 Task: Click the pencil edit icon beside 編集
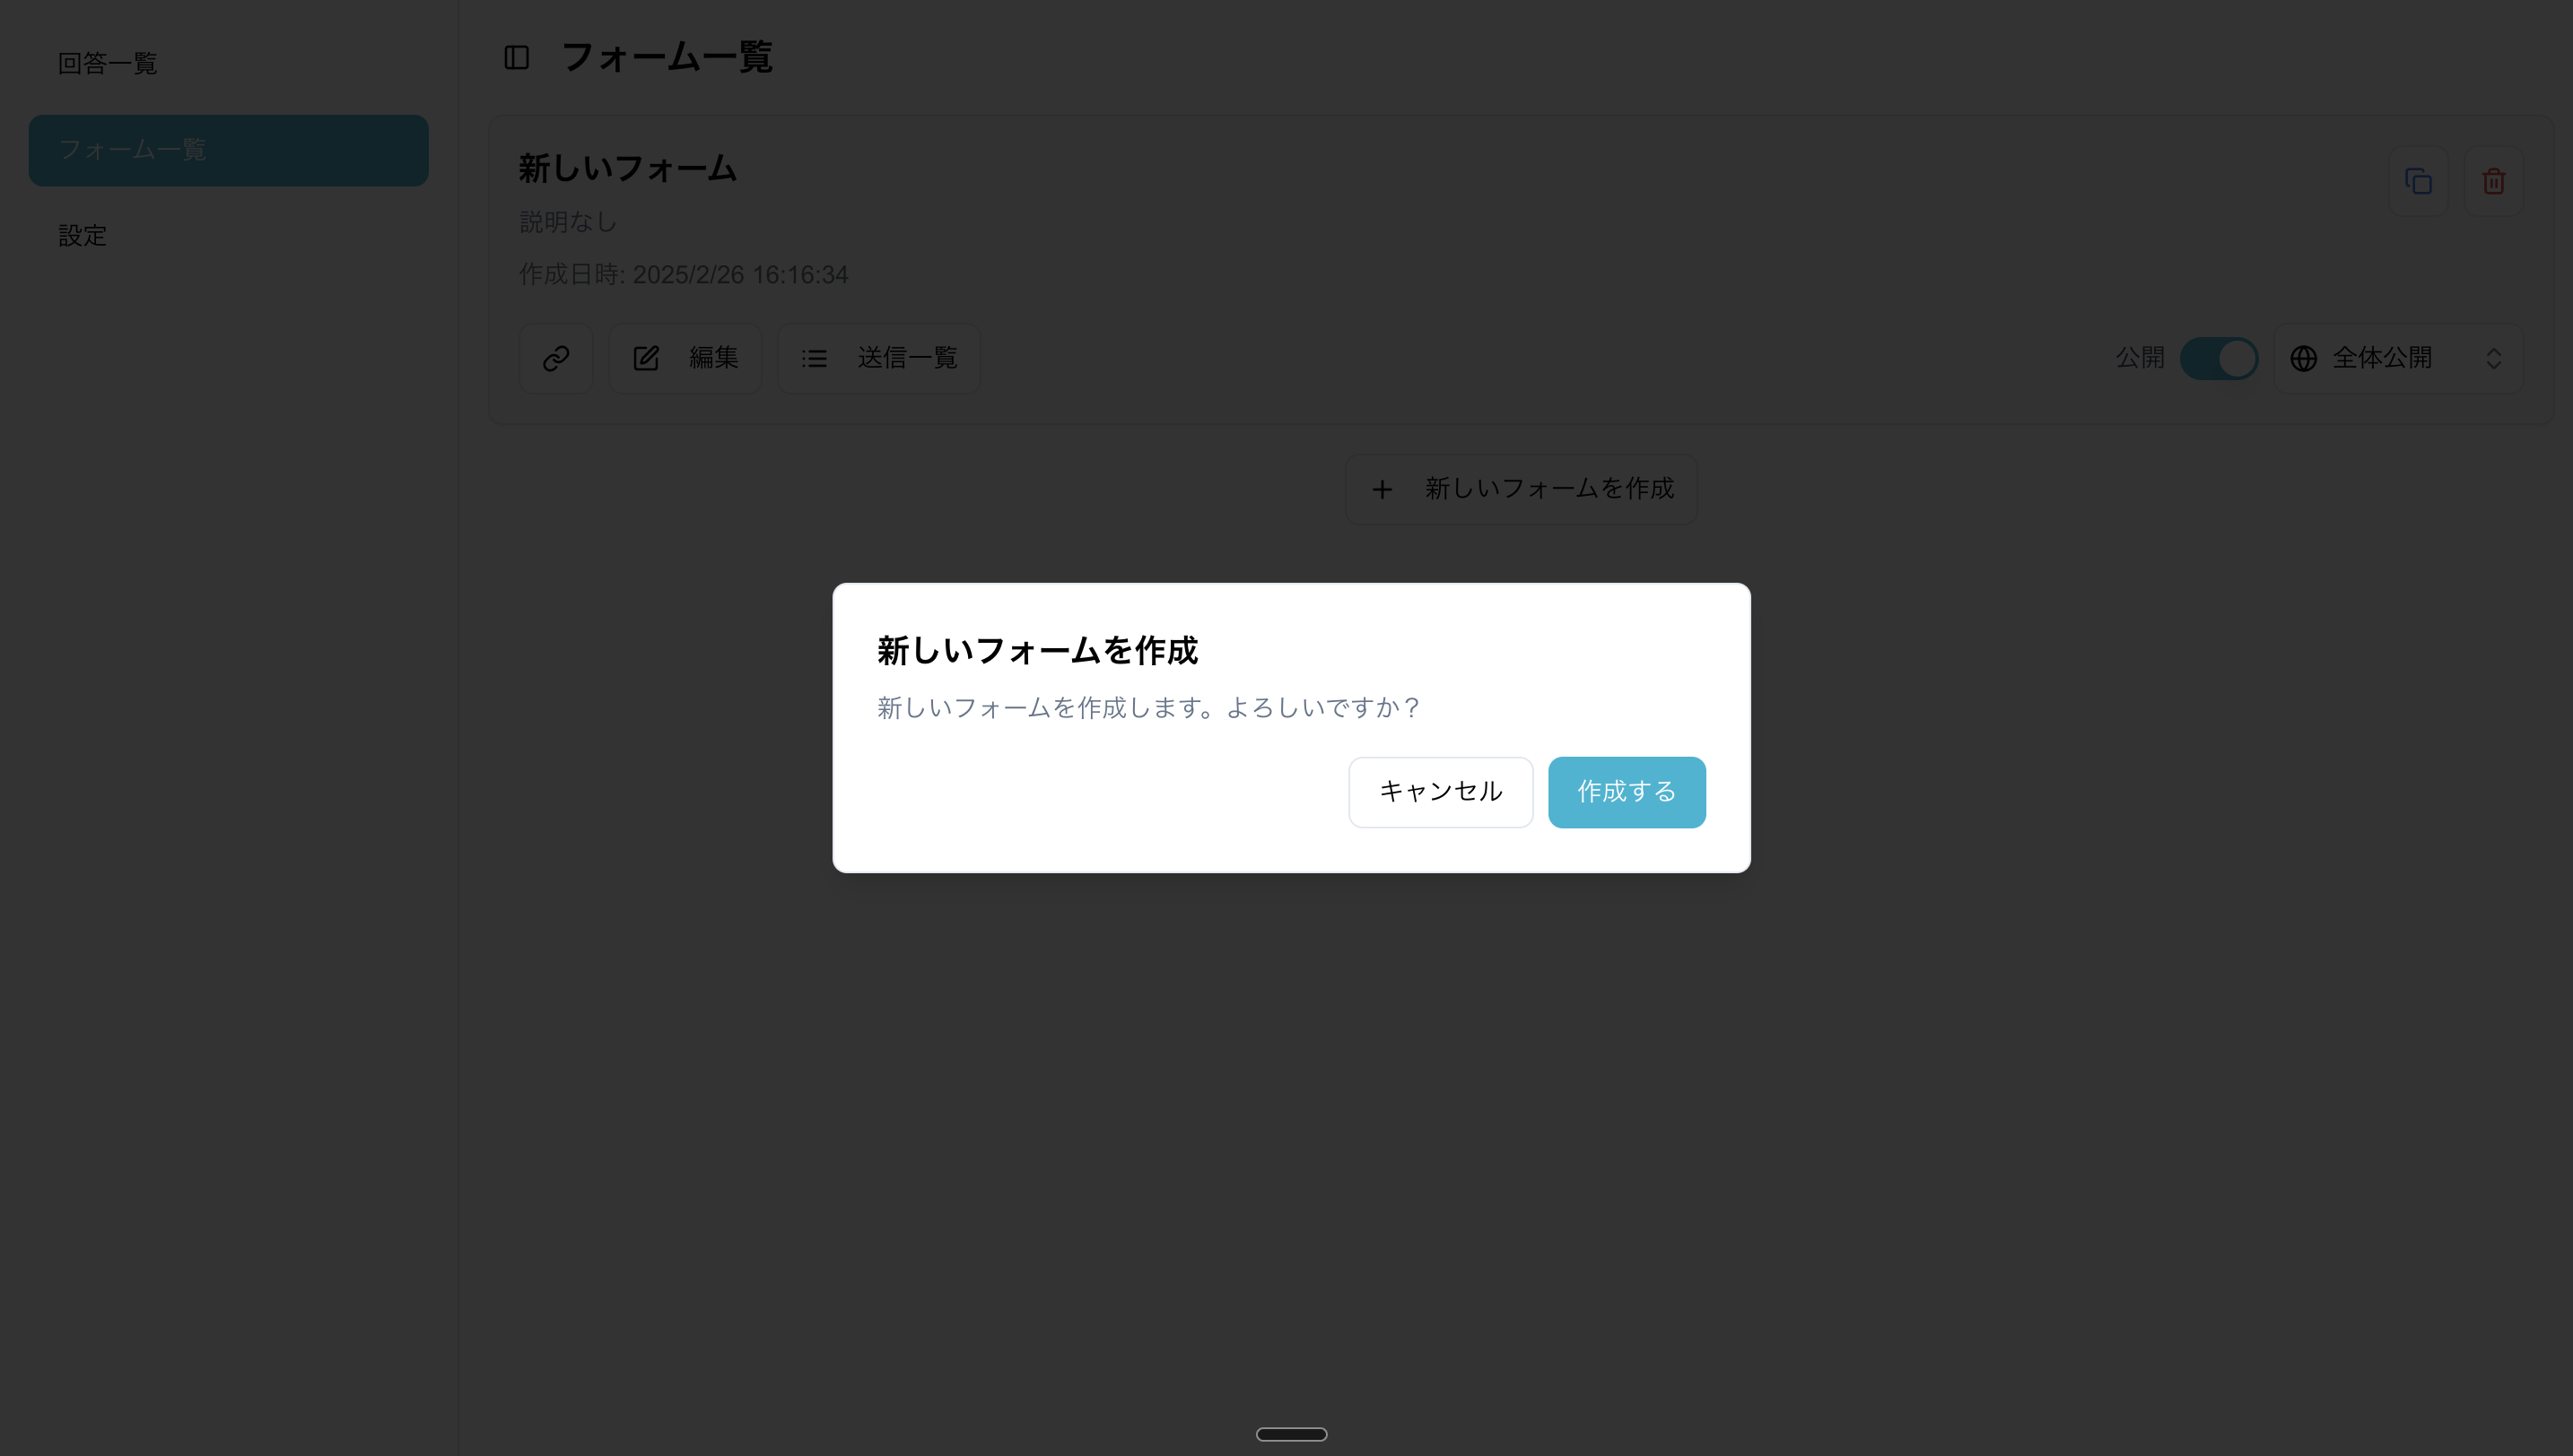click(646, 358)
